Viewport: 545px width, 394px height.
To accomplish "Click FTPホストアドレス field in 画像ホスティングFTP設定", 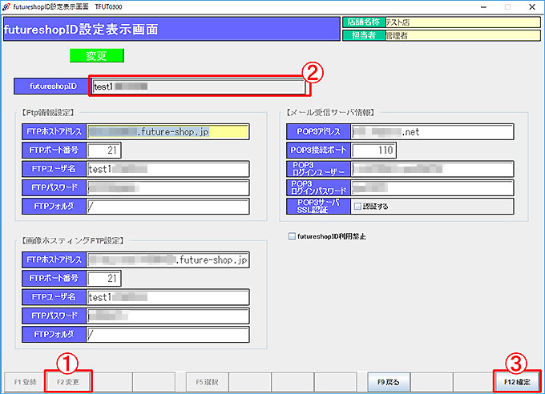I will tap(168, 260).
